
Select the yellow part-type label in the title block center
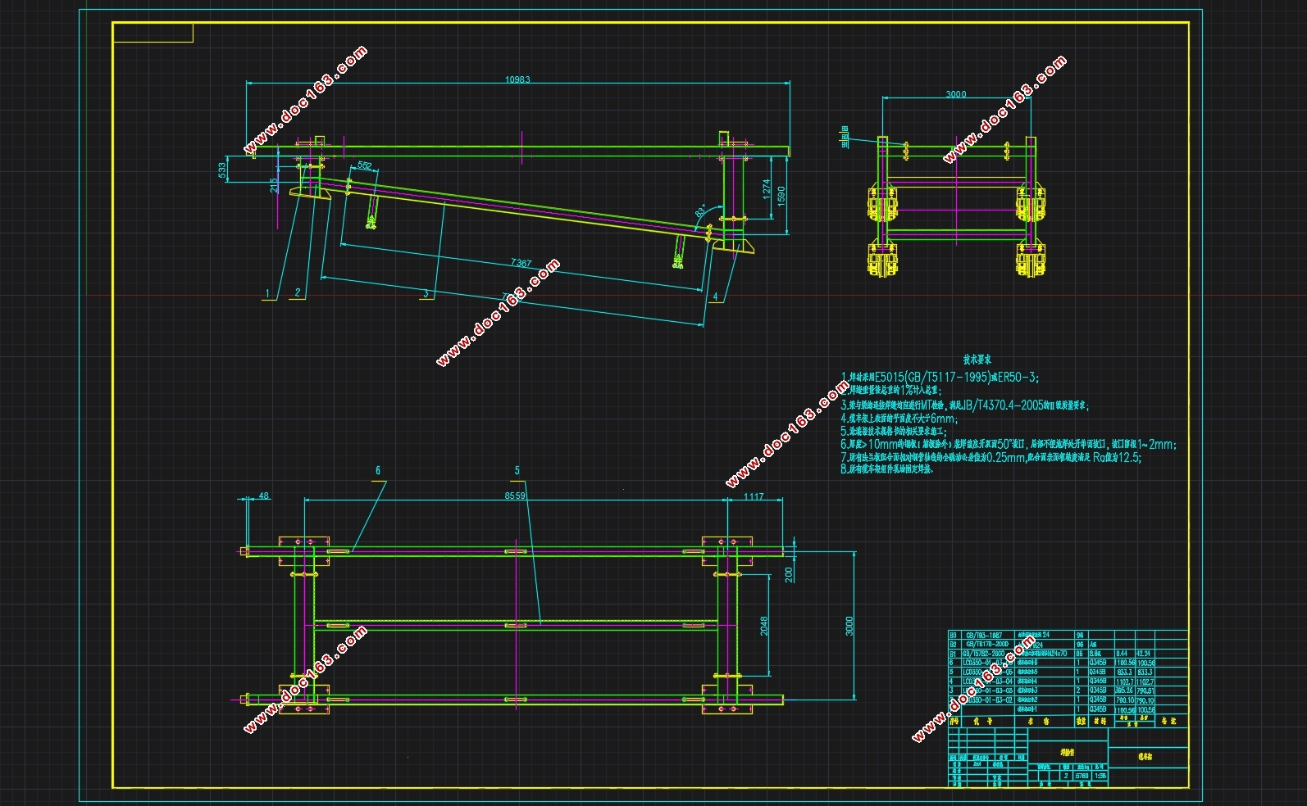(1067, 752)
